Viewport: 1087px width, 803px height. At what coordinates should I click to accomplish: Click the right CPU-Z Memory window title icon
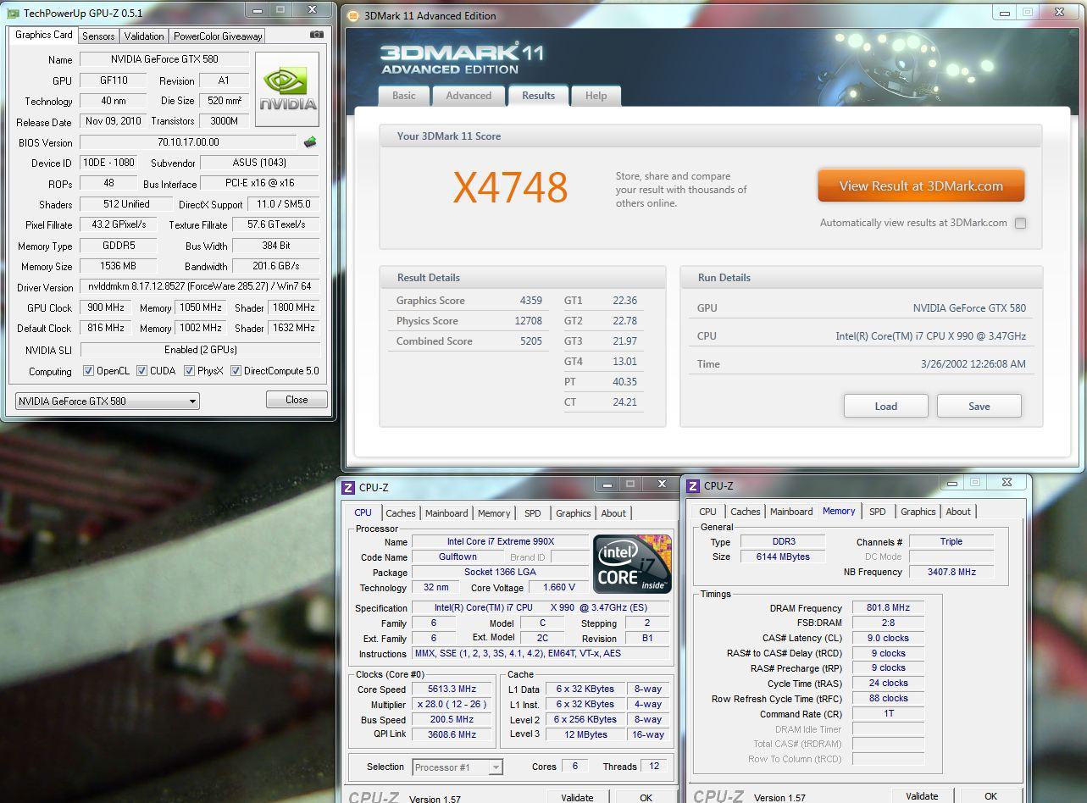point(693,485)
